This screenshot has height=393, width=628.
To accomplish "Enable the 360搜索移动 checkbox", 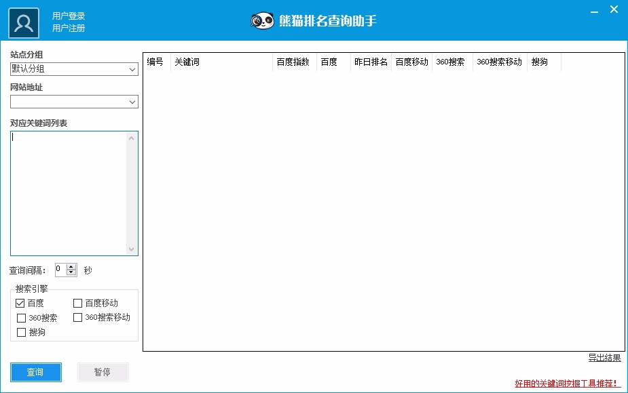I will pos(77,317).
